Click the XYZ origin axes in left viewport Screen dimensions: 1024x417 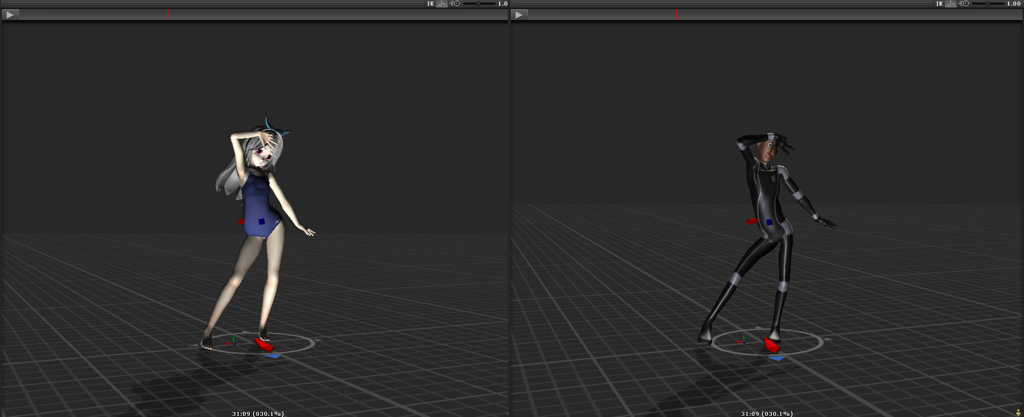click(x=232, y=341)
